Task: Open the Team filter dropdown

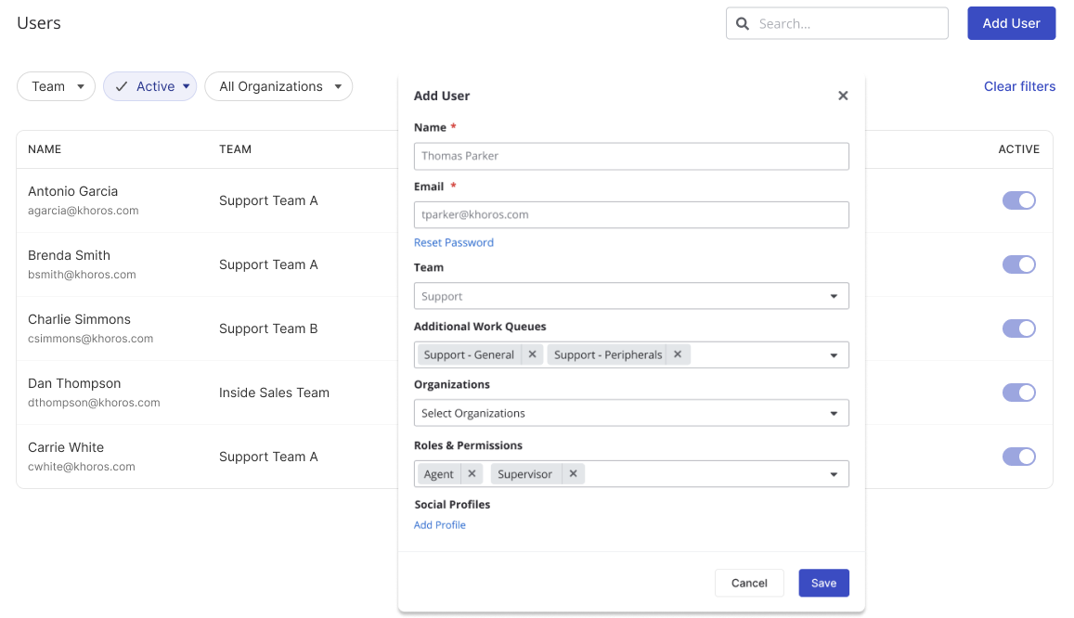Action: coord(56,86)
